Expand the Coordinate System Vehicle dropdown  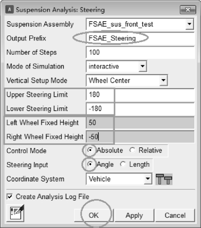coord(148,179)
